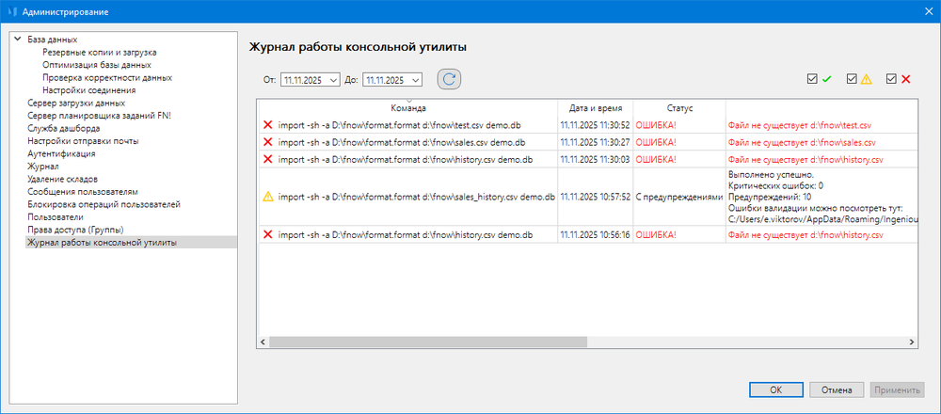Toggle the warnings filter checkbox

tap(852, 80)
